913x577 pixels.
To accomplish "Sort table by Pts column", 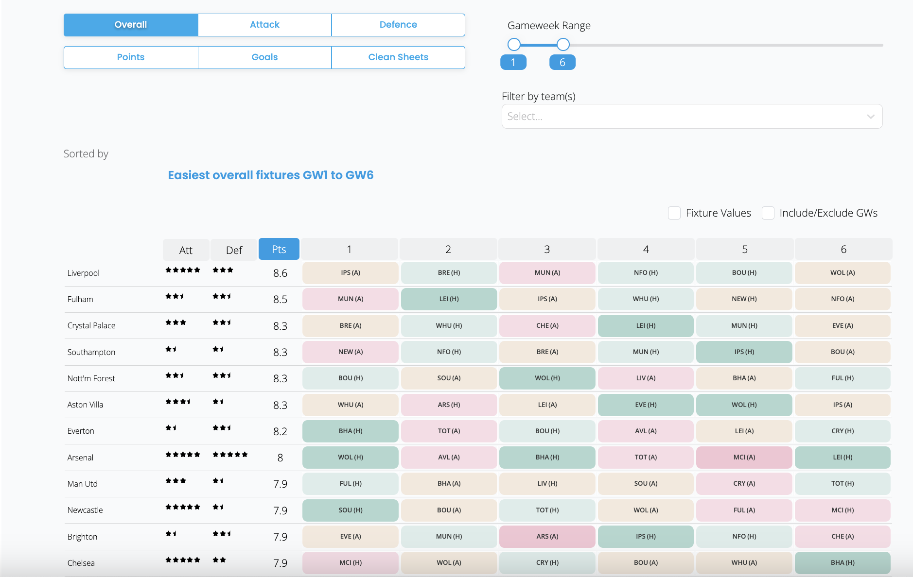I will 279,249.
